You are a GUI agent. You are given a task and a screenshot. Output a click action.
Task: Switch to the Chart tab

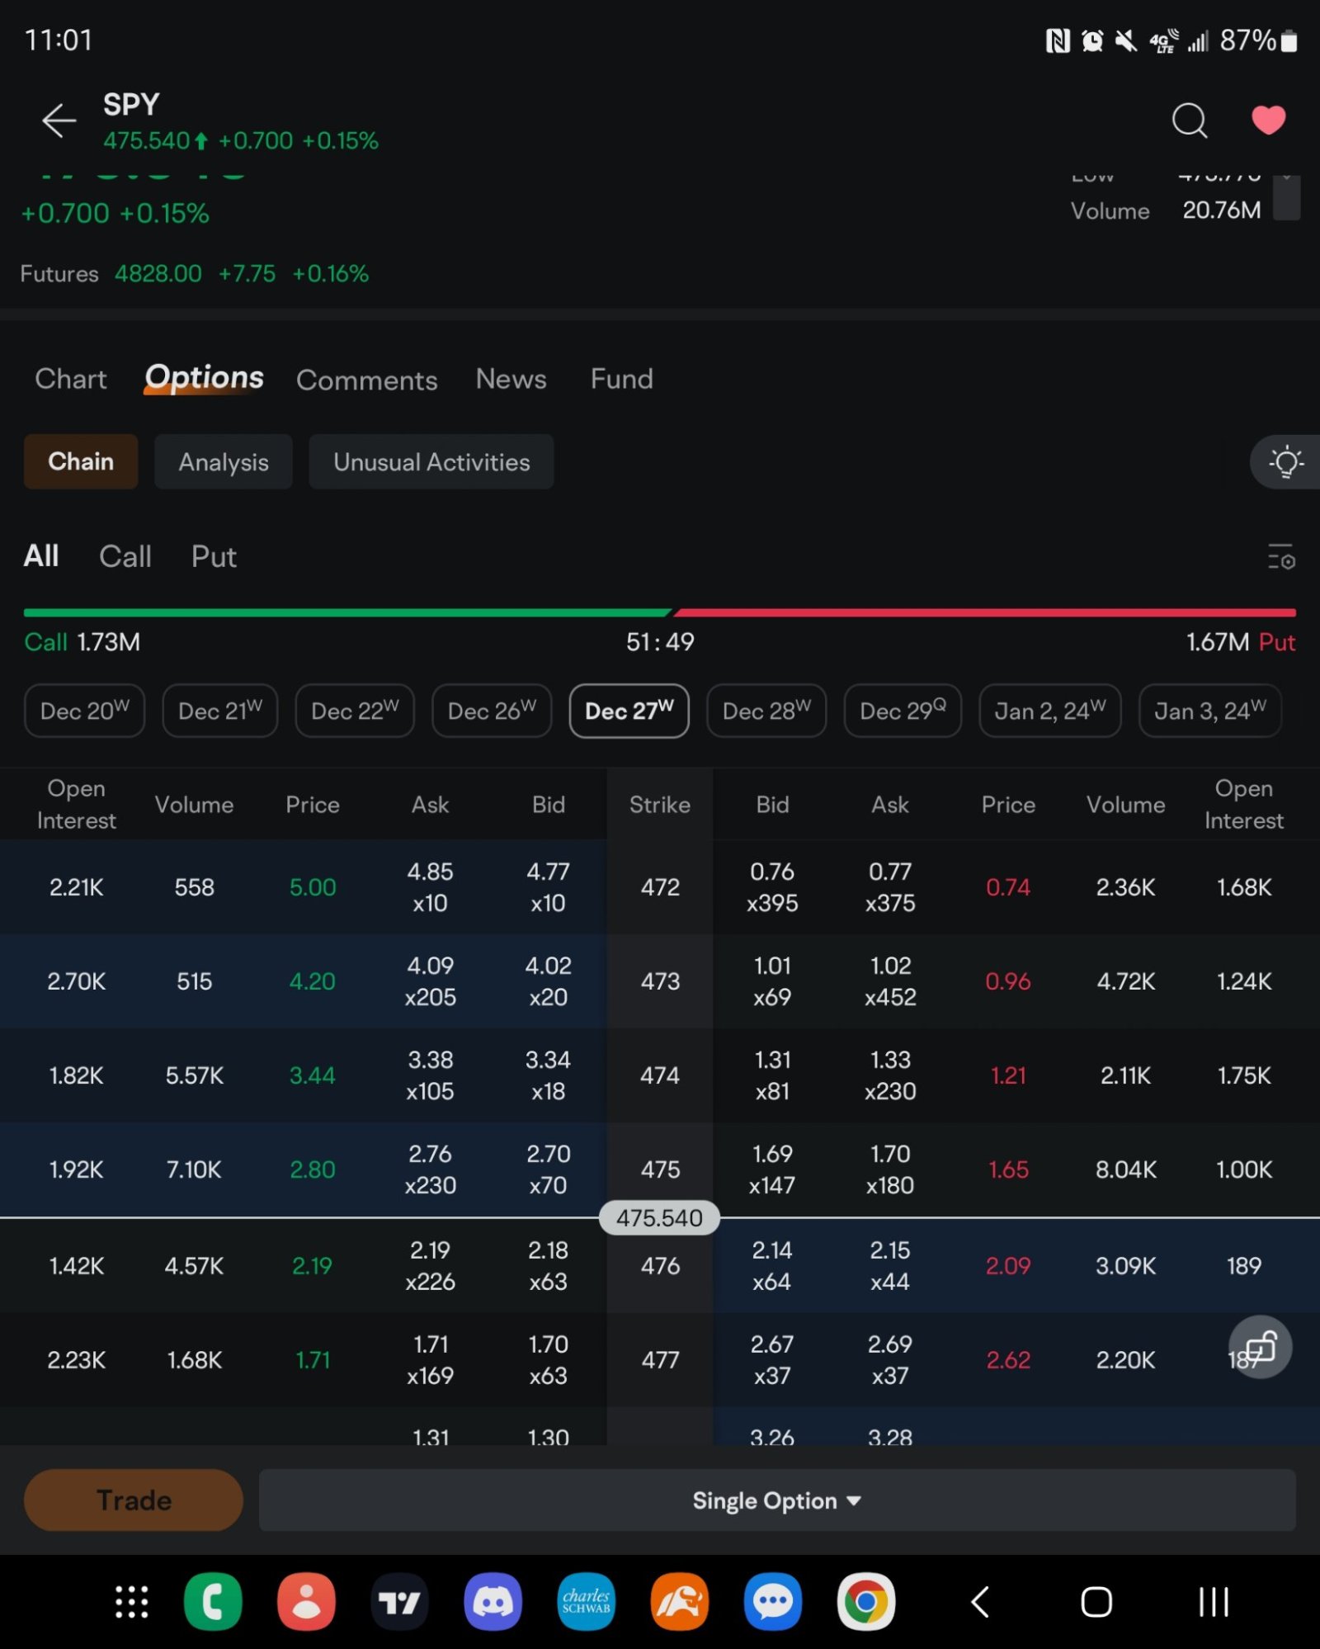click(71, 379)
